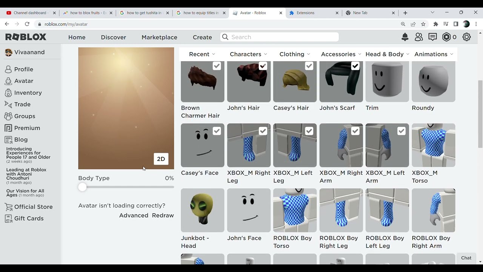Bookmark this page with the star
This screenshot has width=483, height=272.
click(423, 24)
